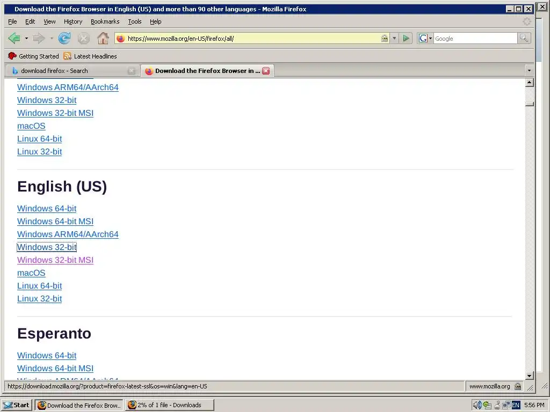
Task: Open the Back history dropdown arrow
Action: pos(26,38)
